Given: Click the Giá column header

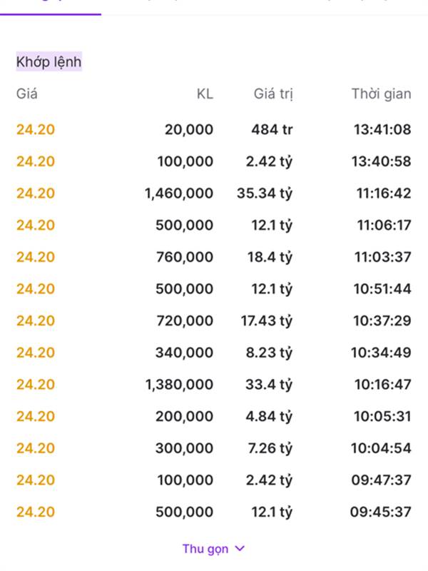Looking at the screenshot, I should [x=26, y=94].
